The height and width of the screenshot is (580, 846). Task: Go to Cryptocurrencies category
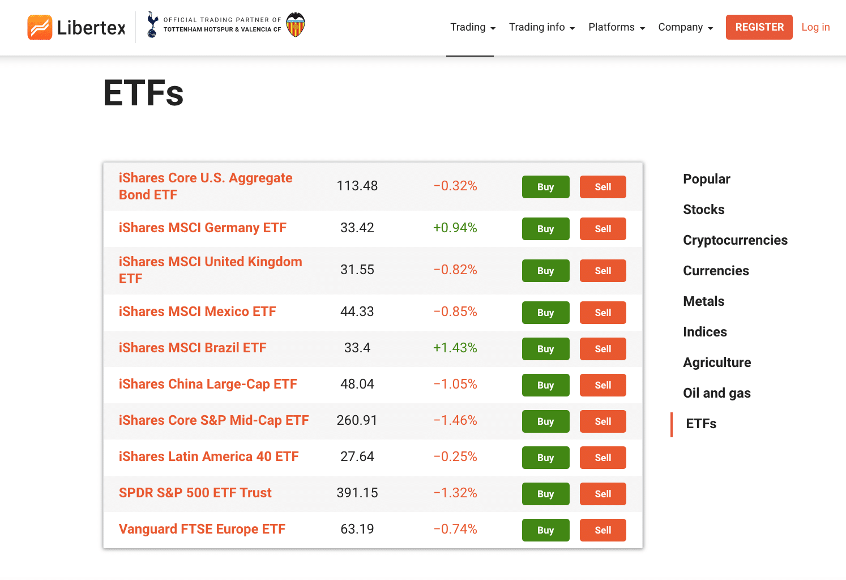[735, 240]
